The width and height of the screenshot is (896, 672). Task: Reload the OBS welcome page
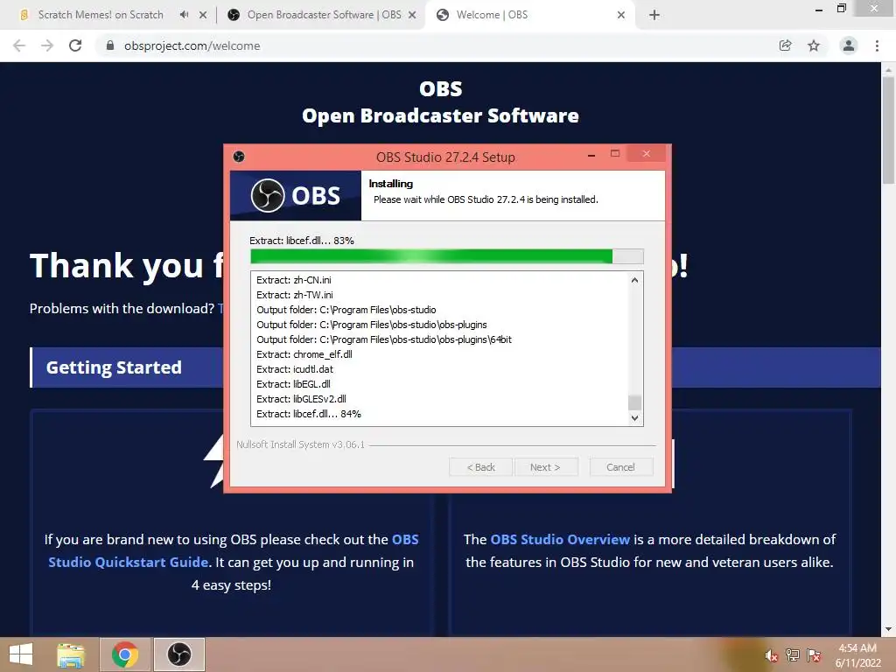(x=75, y=45)
